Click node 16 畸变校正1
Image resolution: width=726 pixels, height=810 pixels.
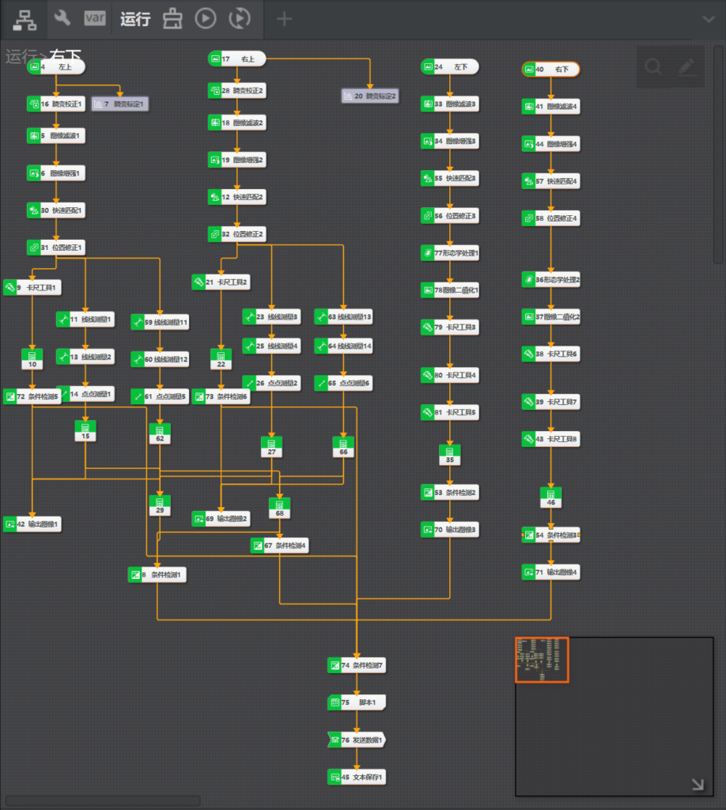pos(56,104)
